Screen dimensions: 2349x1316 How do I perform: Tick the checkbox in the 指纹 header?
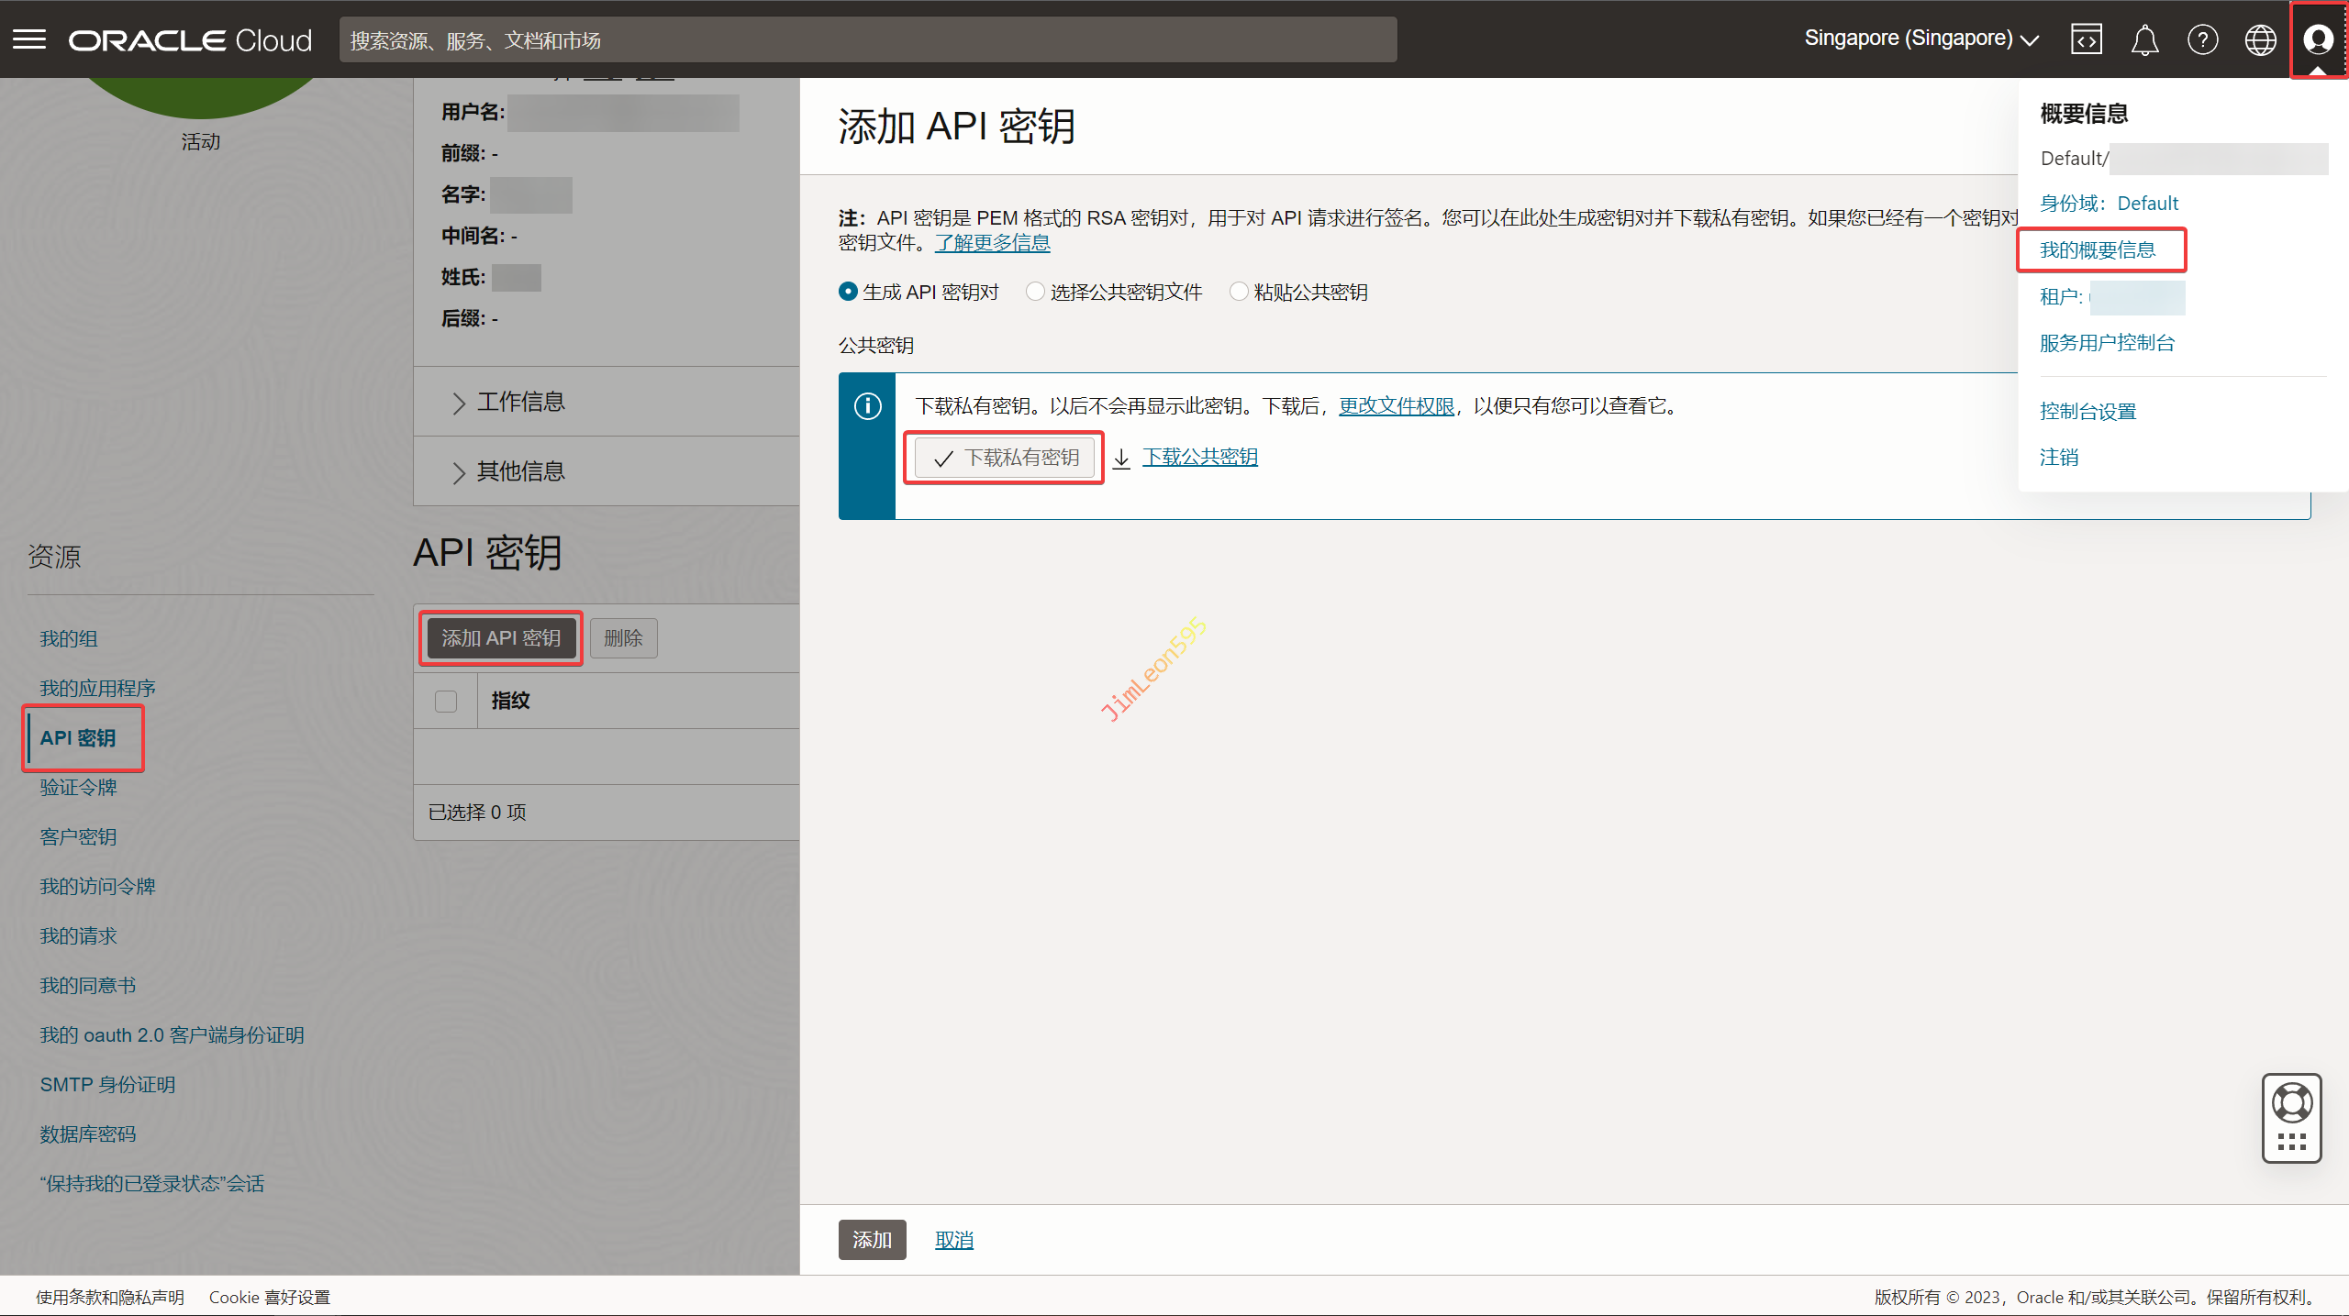click(x=446, y=701)
